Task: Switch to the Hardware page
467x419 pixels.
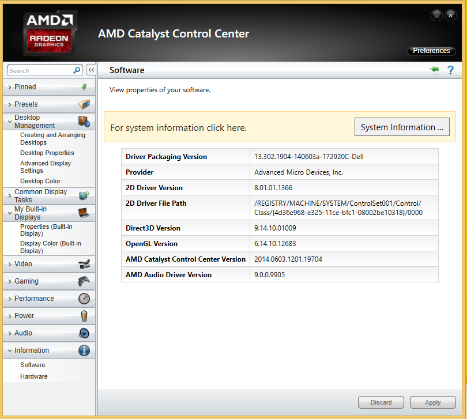Action: [33, 376]
